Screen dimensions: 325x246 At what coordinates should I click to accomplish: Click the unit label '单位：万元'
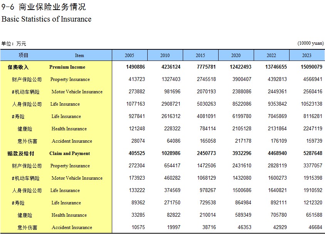[13, 44]
